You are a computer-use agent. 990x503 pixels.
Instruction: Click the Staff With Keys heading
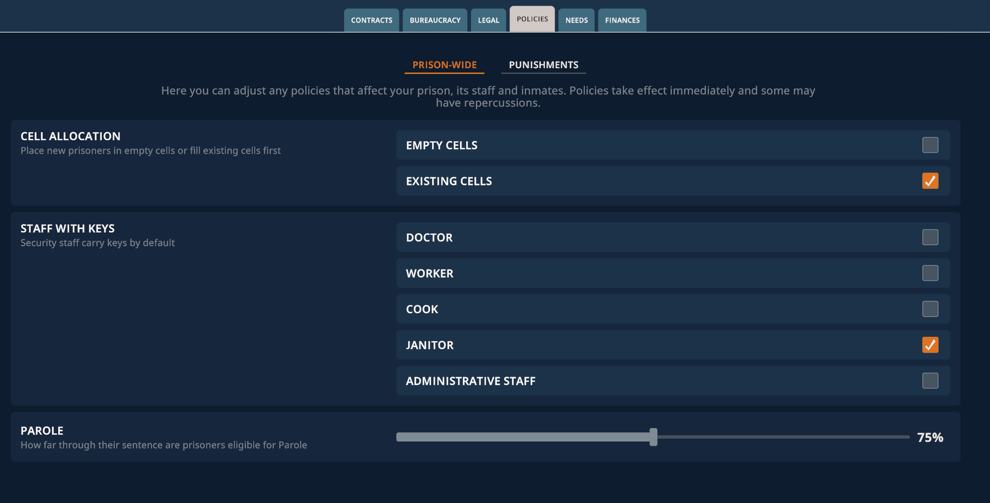click(x=67, y=229)
